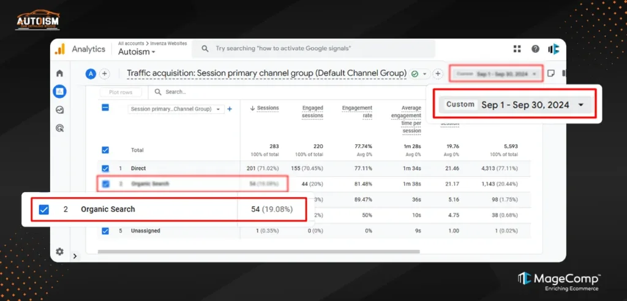This screenshot has height=301, width=627.
Task: Toggle the Total row checkbox
Action: tap(105, 150)
